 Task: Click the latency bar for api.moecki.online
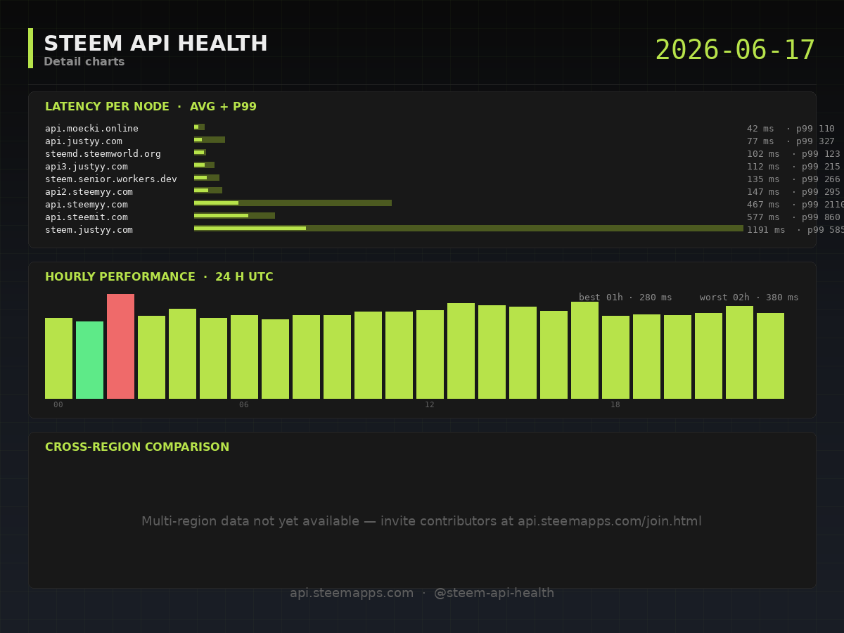(x=199, y=127)
